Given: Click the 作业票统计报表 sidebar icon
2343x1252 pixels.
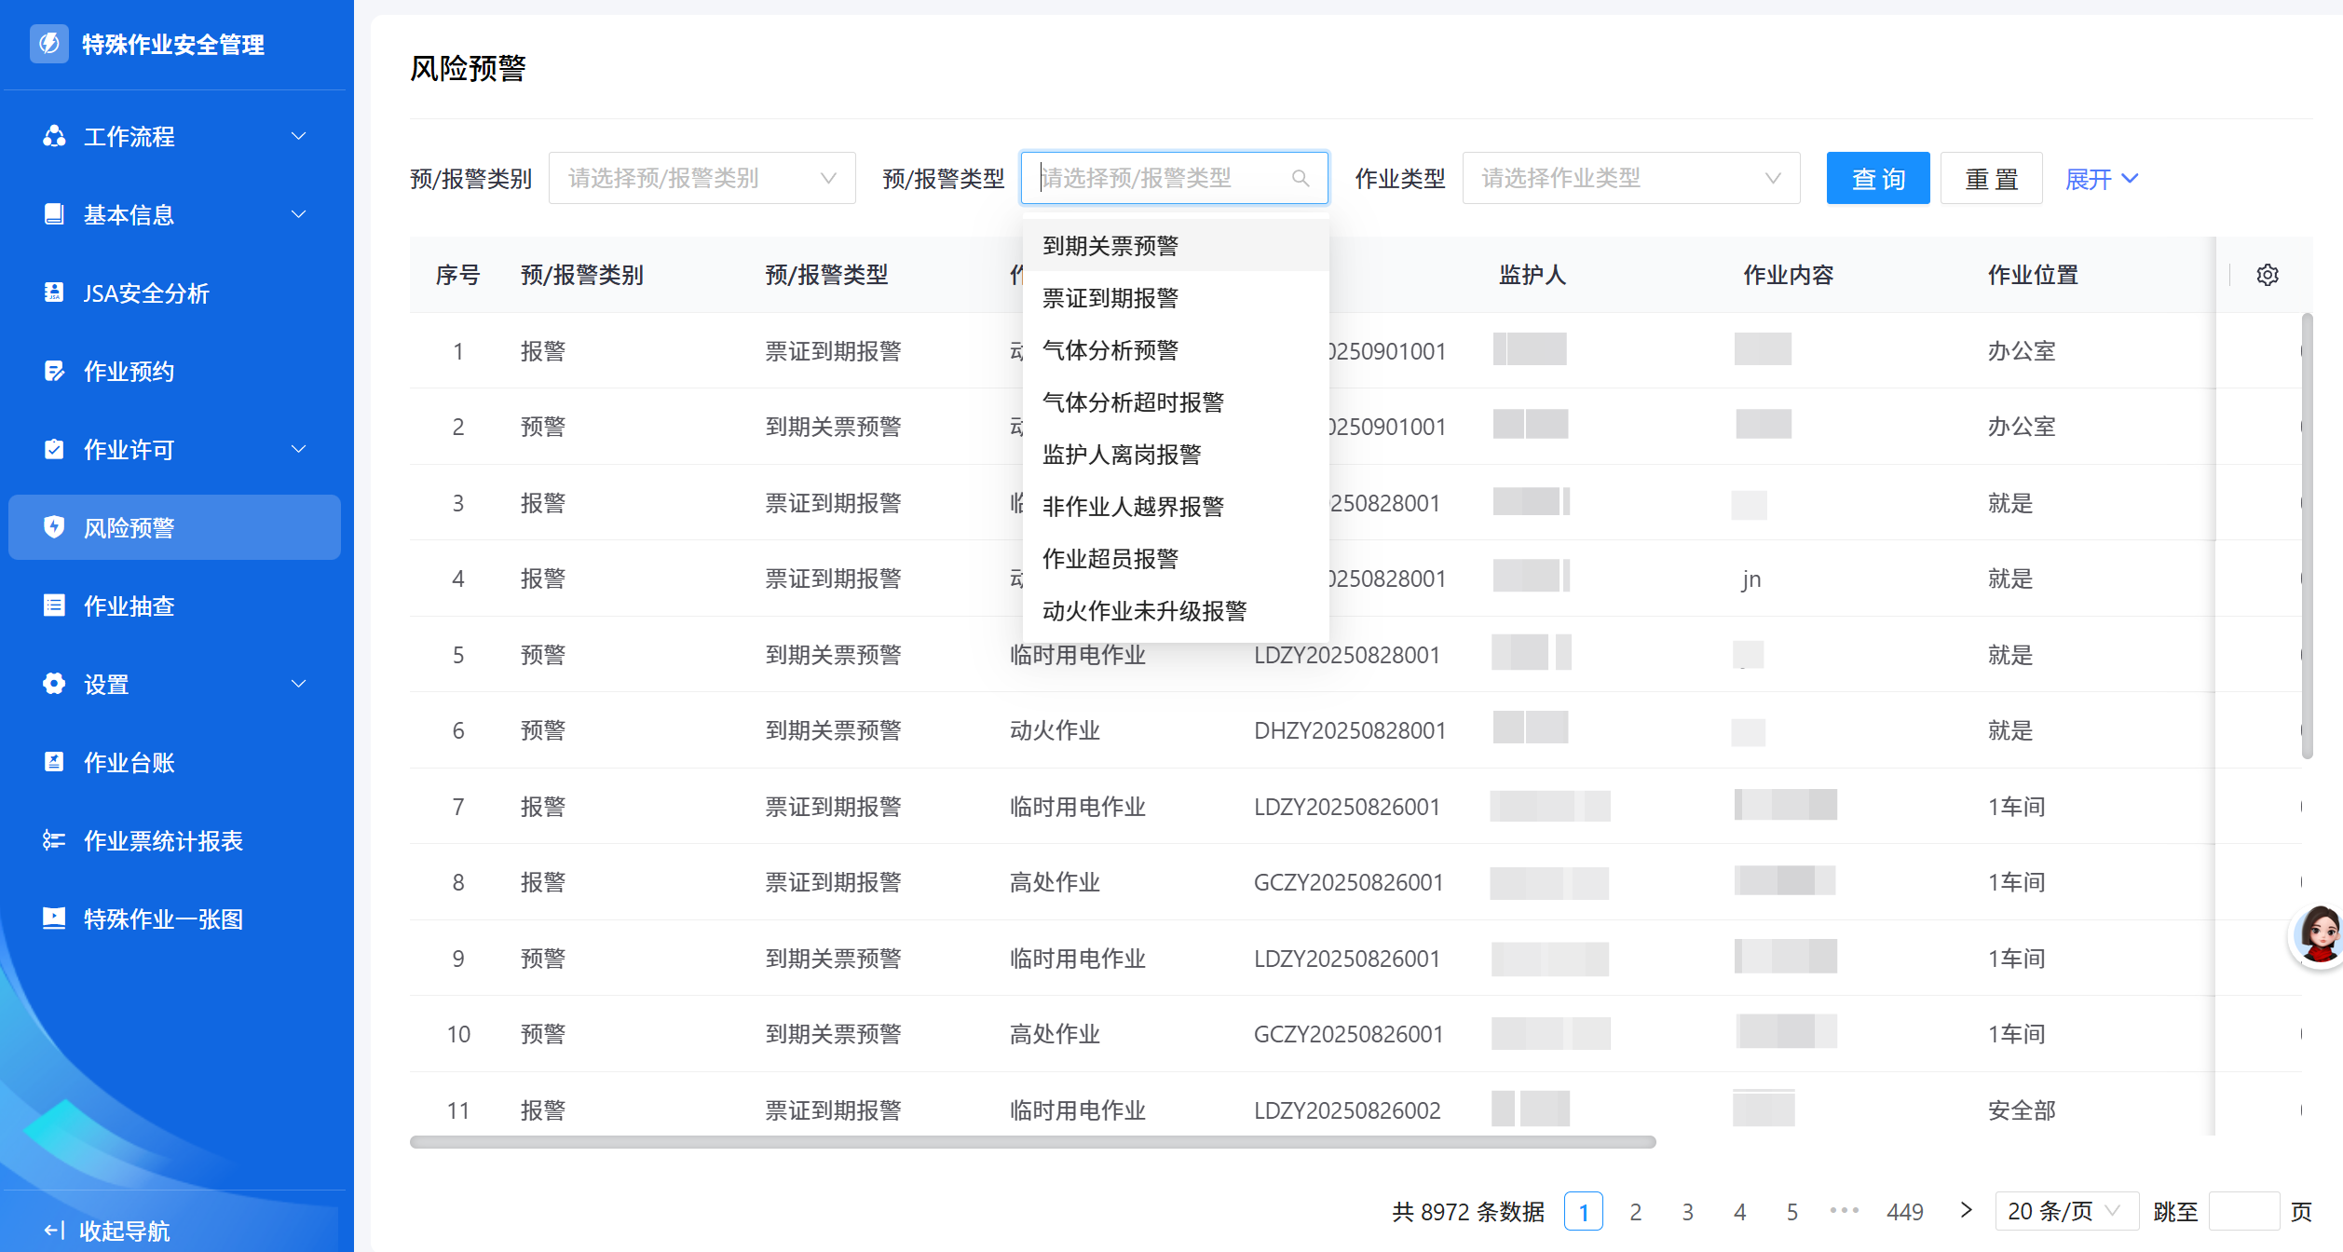Looking at the screenshot, I should [x=54, y=840].
